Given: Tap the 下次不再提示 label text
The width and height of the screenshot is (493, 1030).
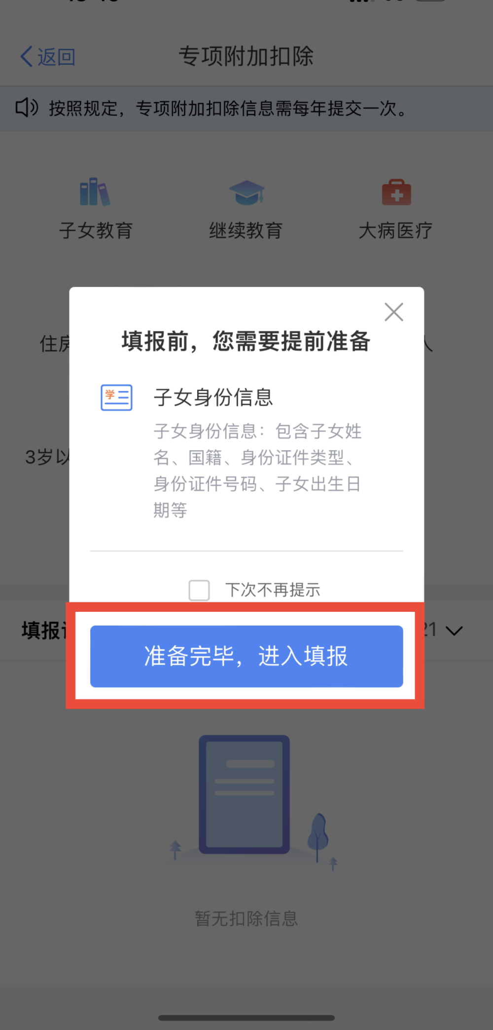Looking at the screenshot, I should click(273, 590).
